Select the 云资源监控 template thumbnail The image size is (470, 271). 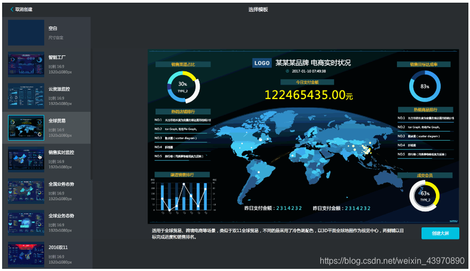coord(26,96)
